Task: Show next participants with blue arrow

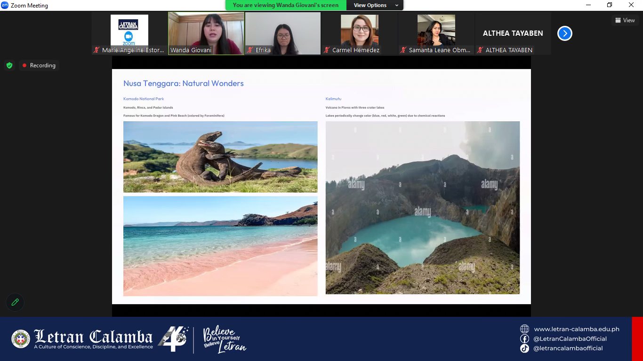Action: pos(564,33)
